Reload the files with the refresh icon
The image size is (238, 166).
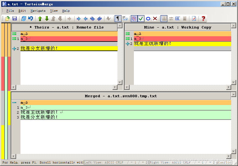[24, 19]
